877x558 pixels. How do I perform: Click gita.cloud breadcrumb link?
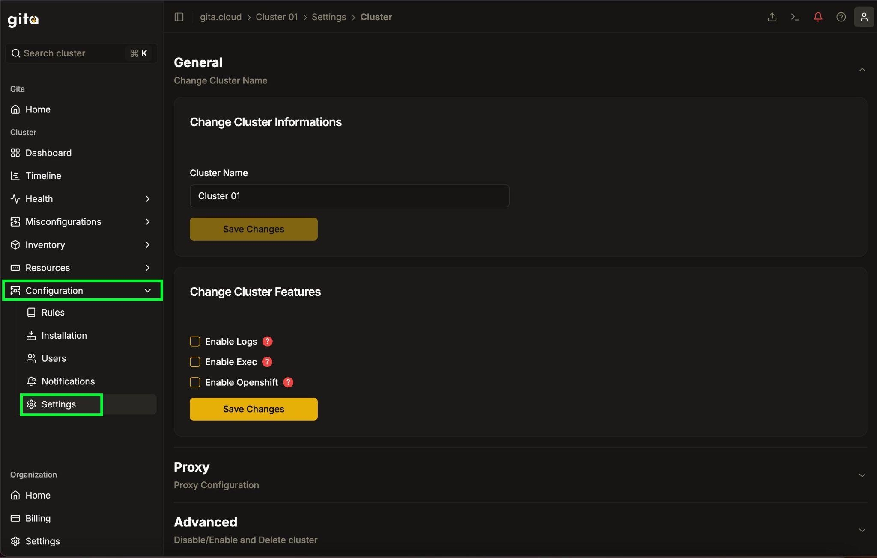coord(221,17)
